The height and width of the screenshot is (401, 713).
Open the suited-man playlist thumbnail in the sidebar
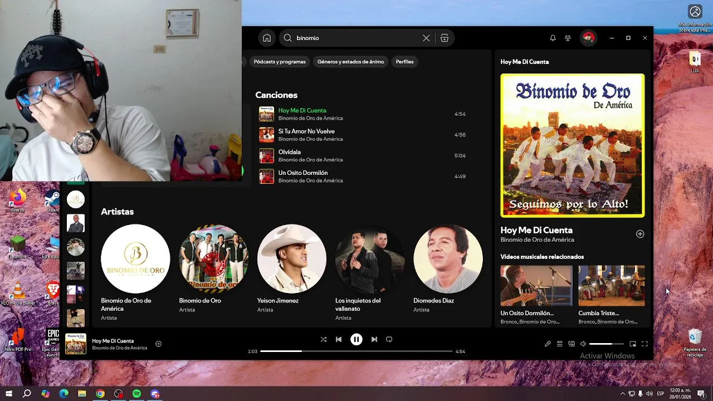point(76,223)
